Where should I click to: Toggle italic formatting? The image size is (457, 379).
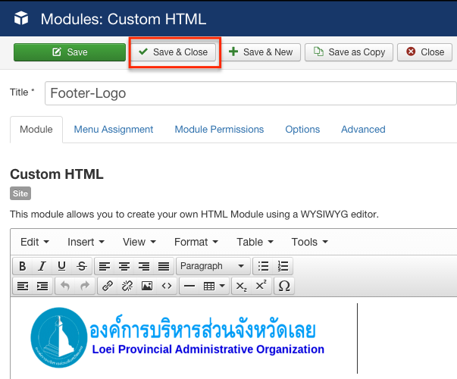[42, 266]
